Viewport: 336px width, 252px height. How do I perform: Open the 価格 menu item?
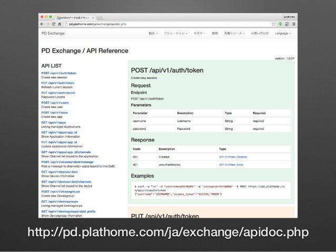click(x=215, y=33)
